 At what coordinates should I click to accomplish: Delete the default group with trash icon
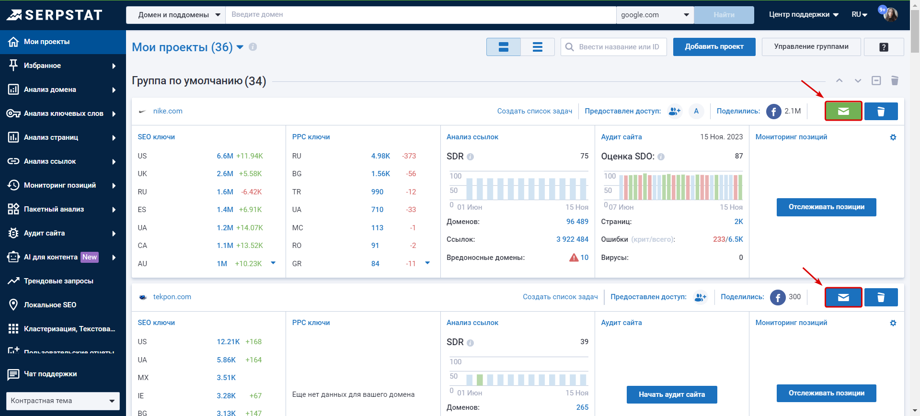point(894,80)
